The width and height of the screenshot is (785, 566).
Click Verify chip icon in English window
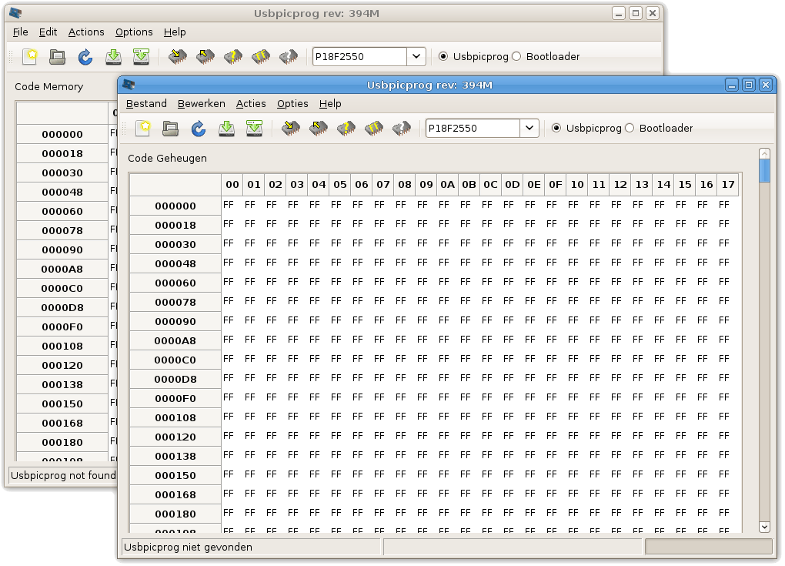[x=232, y=57]
